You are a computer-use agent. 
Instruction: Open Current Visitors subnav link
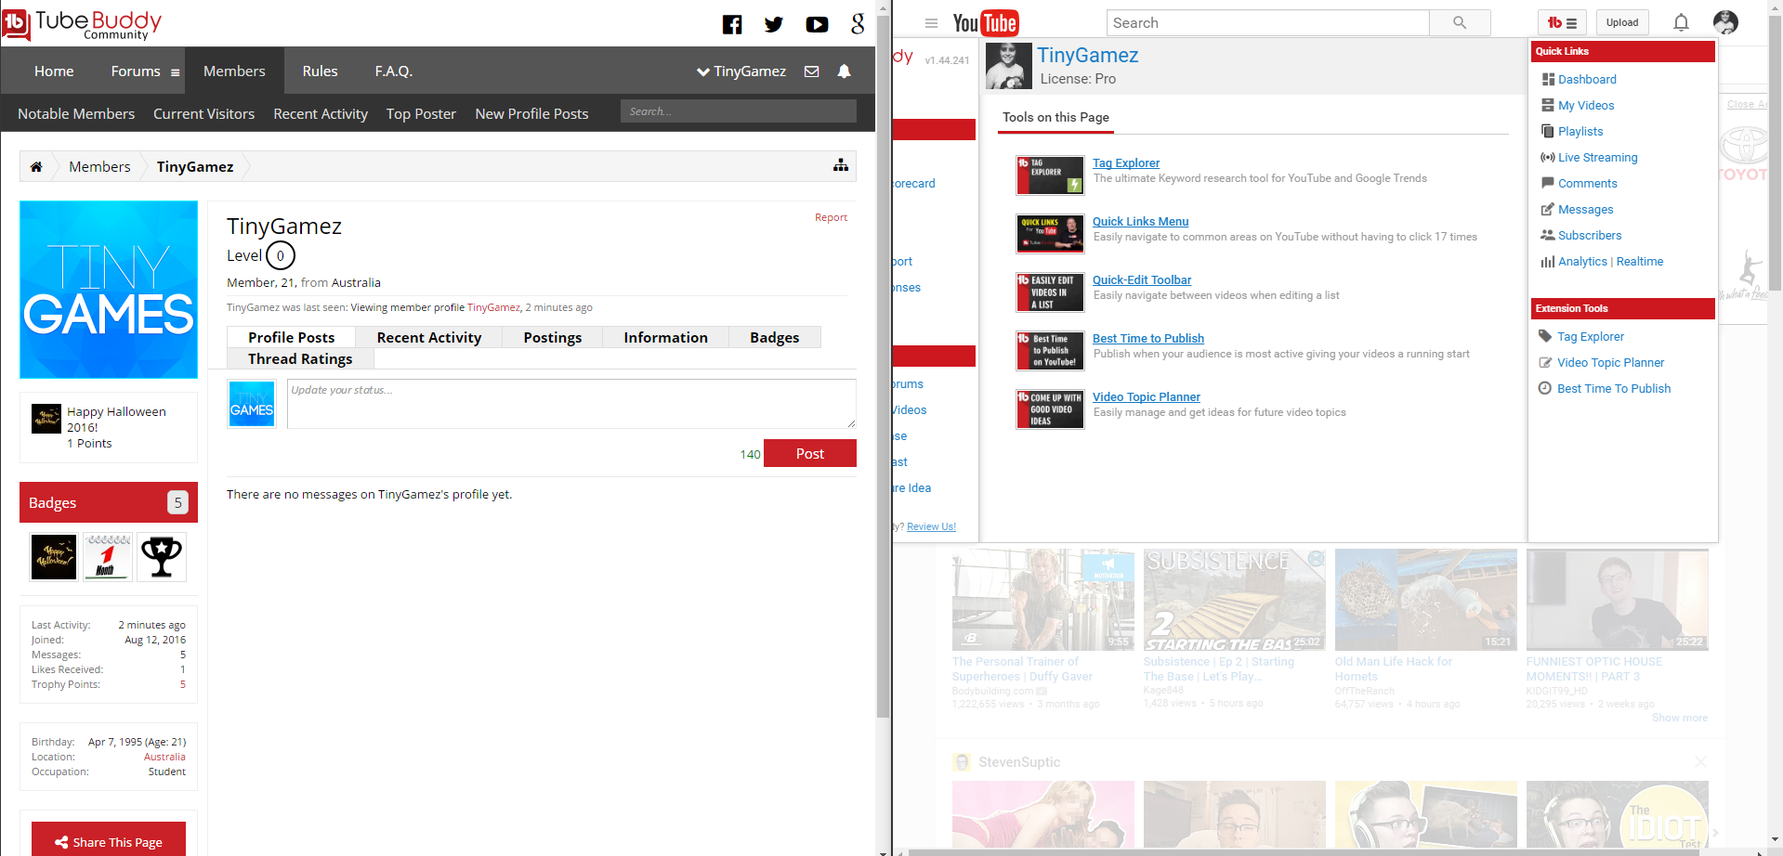(203, 114)
